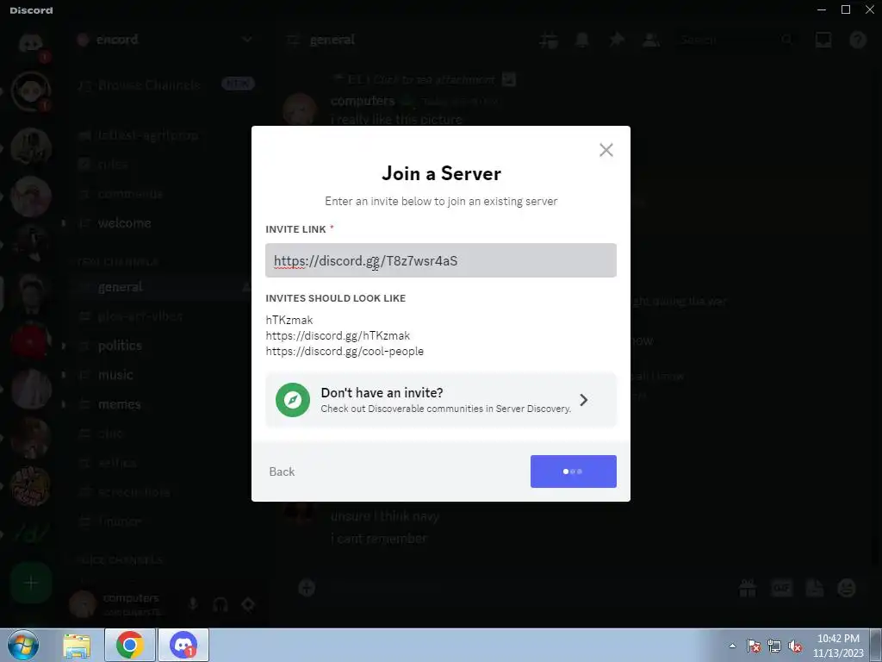
Task: Open Google Chrome from taskbar
Action: [x=130, y=645]
